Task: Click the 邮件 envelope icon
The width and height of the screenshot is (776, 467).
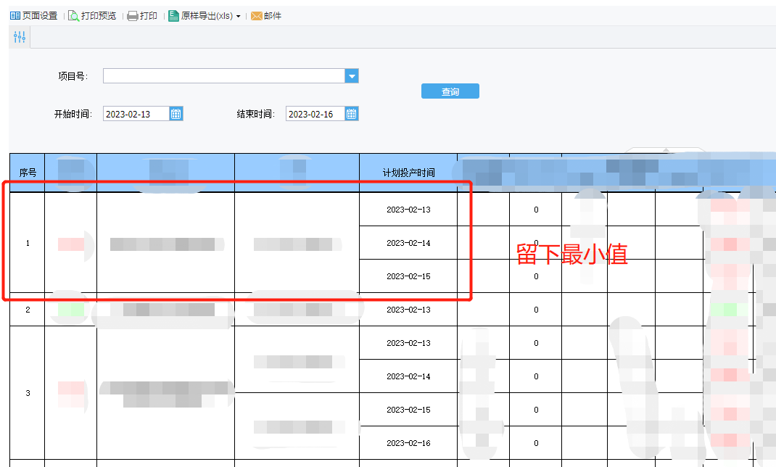Action: [256, 17]
